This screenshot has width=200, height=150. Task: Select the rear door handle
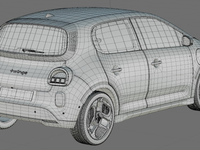[116, 70]
